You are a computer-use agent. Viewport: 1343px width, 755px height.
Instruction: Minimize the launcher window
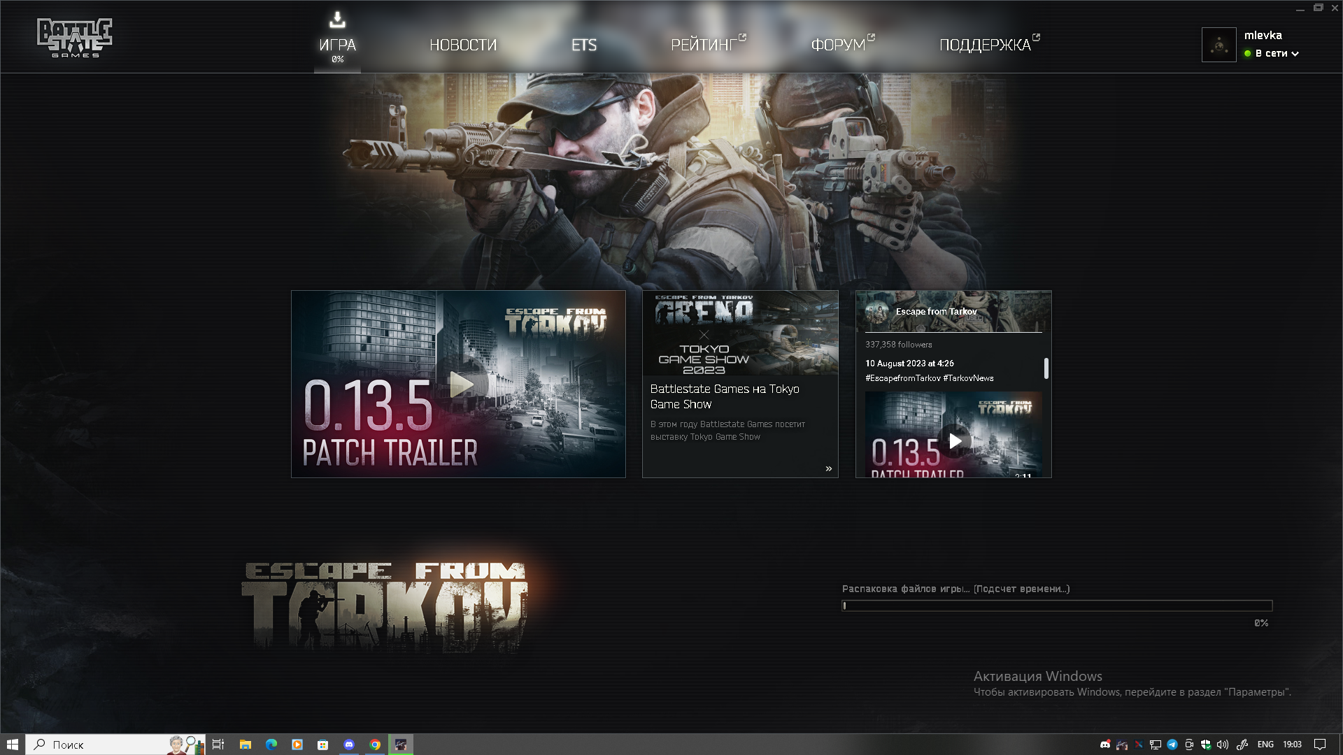click(1300, 8)
